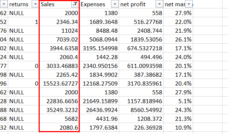228x134 pixels.
Task: Select net profit cell 8560.54992
Action: point(141,110)
